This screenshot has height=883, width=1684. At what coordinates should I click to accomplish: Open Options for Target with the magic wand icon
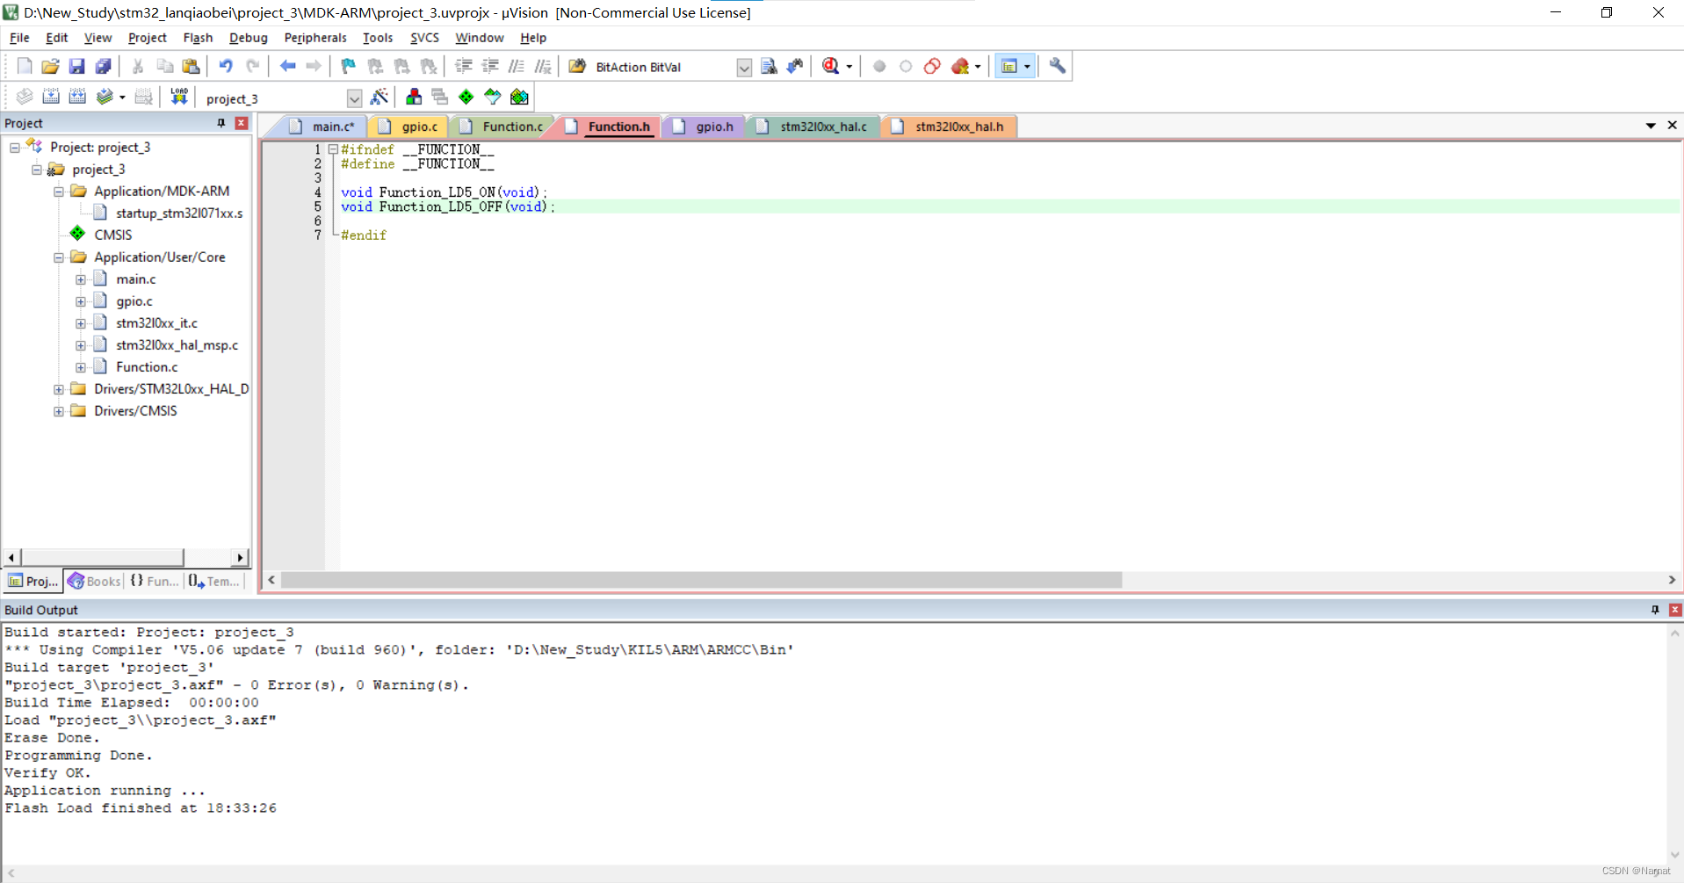pyautogui.click(x=379, y=97)
